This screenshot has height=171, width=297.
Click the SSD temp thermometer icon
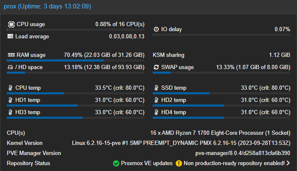[156, 88]
